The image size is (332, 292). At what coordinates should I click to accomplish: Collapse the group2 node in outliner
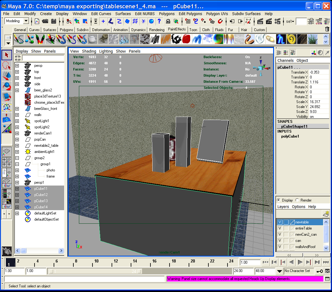click(17, 158)
